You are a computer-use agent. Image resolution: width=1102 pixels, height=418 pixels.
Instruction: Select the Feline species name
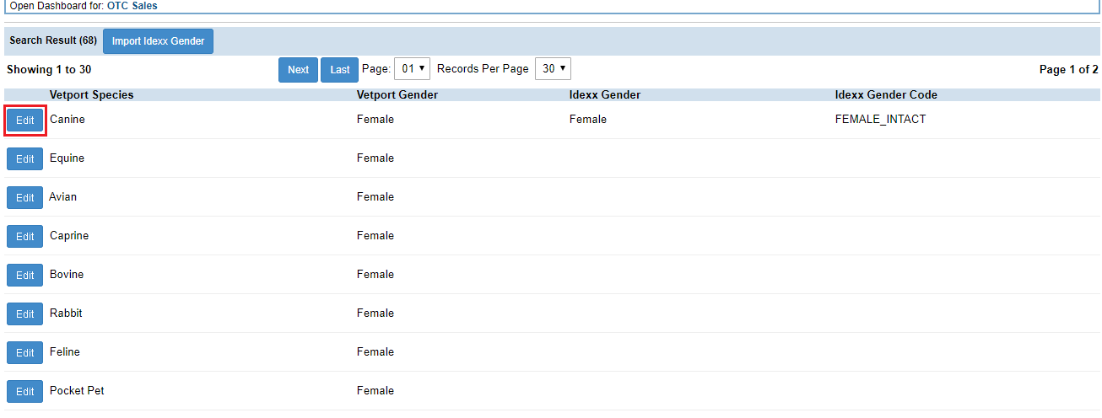pyautogui.click(x=65, y=352)
